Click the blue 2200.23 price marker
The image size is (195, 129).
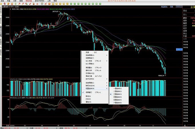(179, 49)
